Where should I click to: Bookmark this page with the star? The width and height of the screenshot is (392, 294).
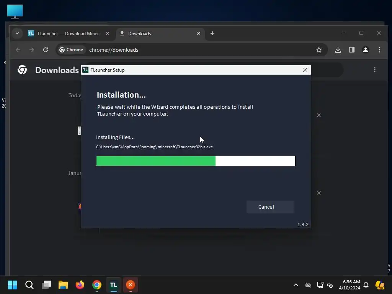[x=319, y=50]
